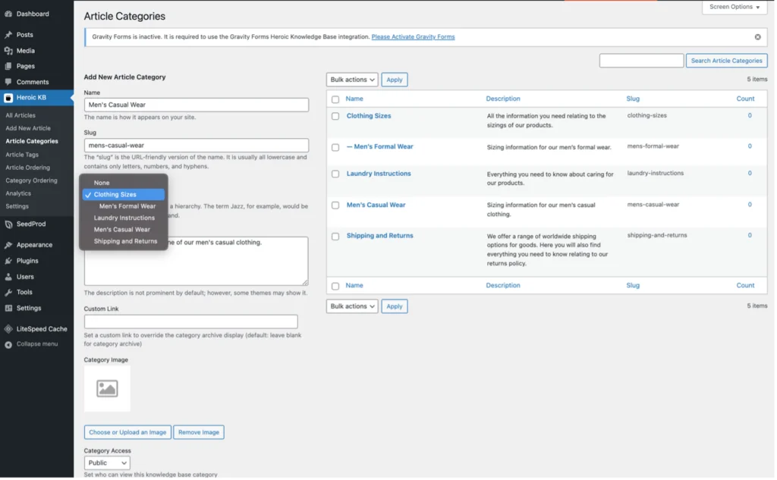Open Add New Article submenu item
Image resolution: width=777 pixels, height=480 pixels.
pyautogui.click(x=28, y=128)
